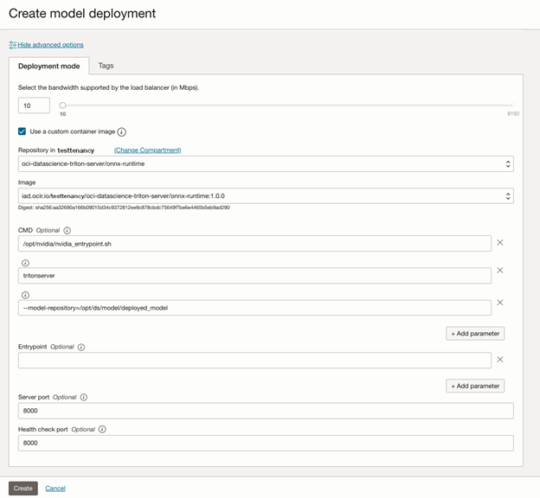Click the Create button

coord(23,488)
